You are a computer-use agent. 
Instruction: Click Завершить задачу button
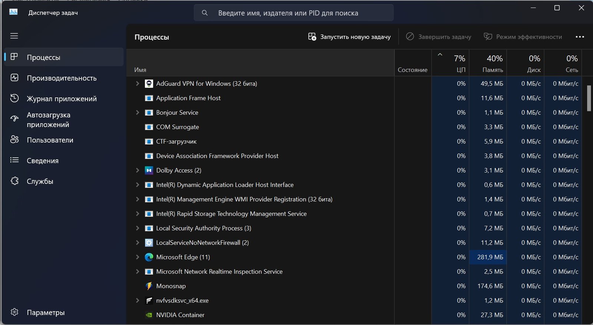point(438,37)
